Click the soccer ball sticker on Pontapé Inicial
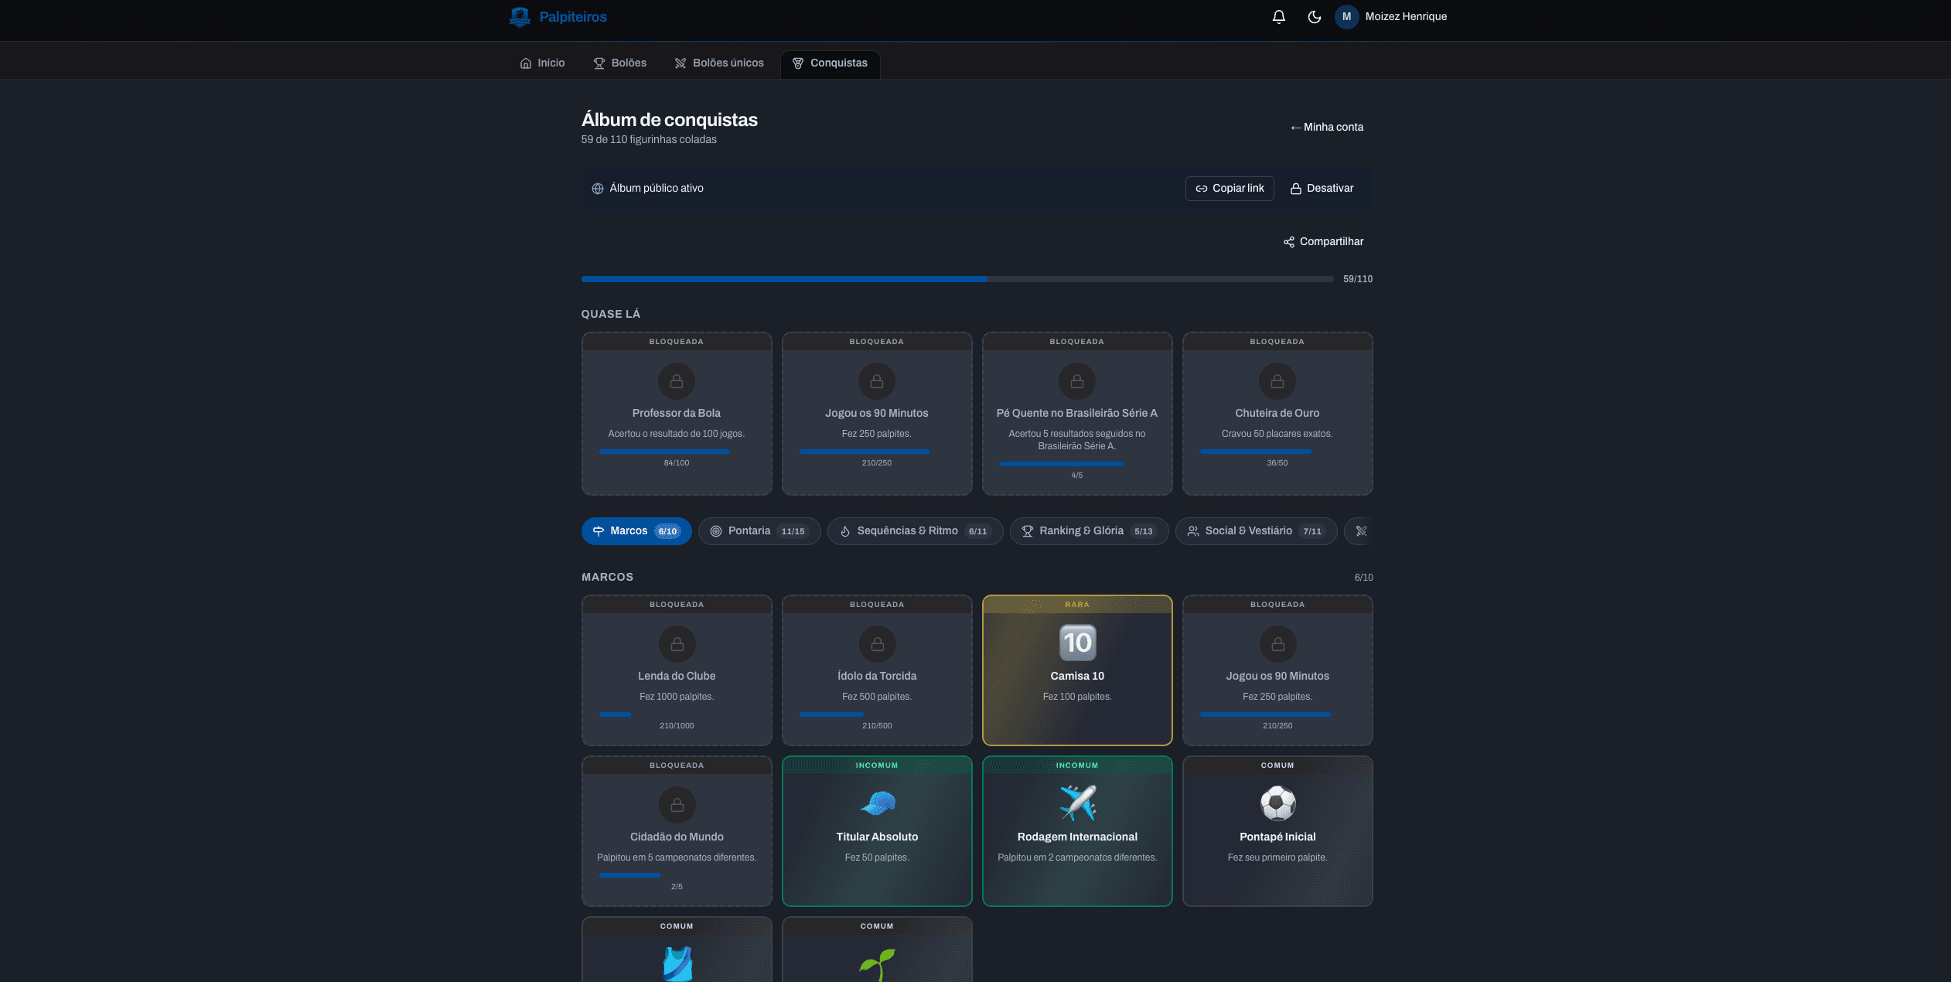Viewport: 1951px width, 982px height. coord(1277,803)
